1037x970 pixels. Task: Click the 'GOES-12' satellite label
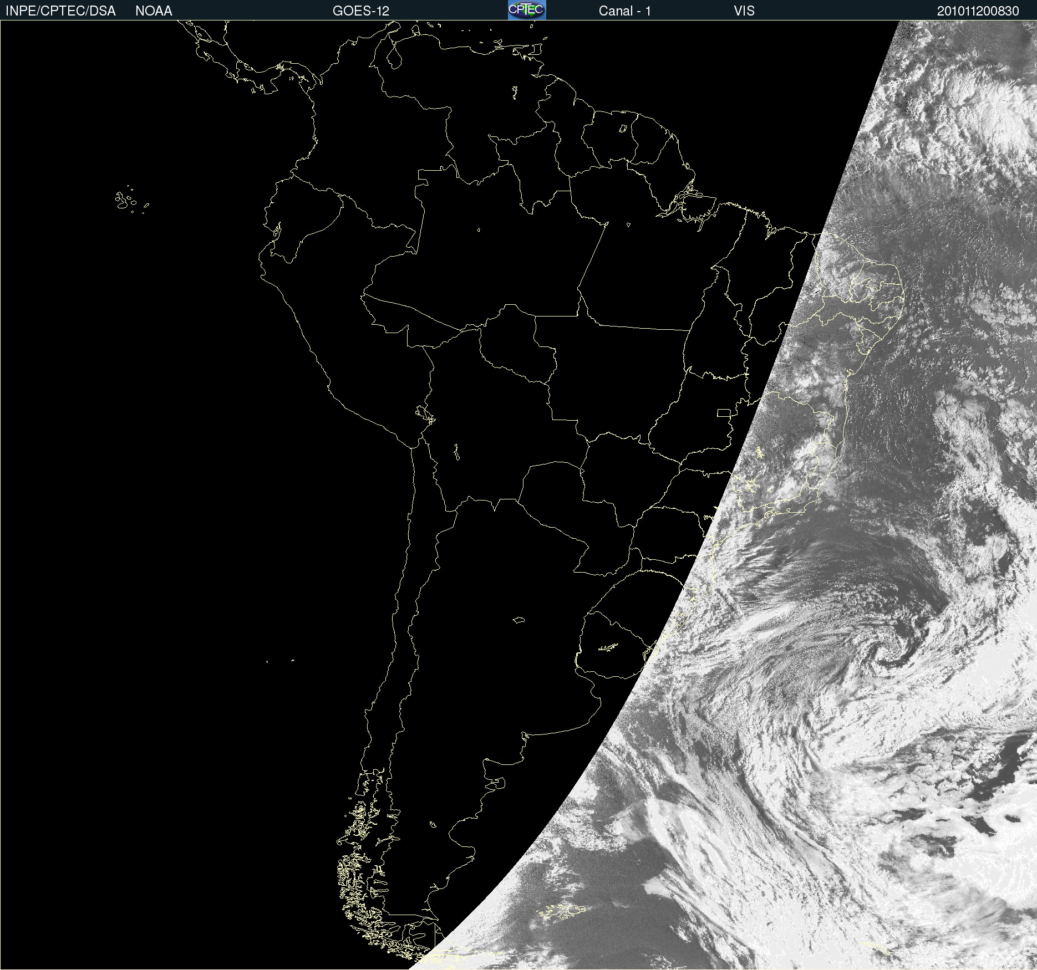coord(361,11)
